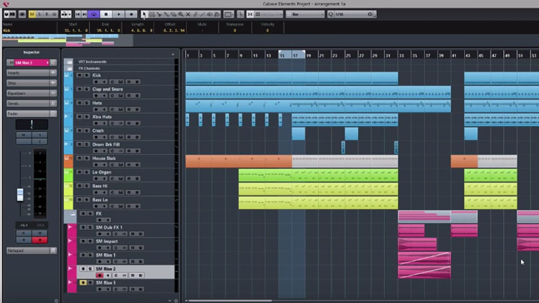Screen dimensions: 539x303
Task: Enable Cycle mode in the transport
Action: pyautogui.click(x=93, y=14)
